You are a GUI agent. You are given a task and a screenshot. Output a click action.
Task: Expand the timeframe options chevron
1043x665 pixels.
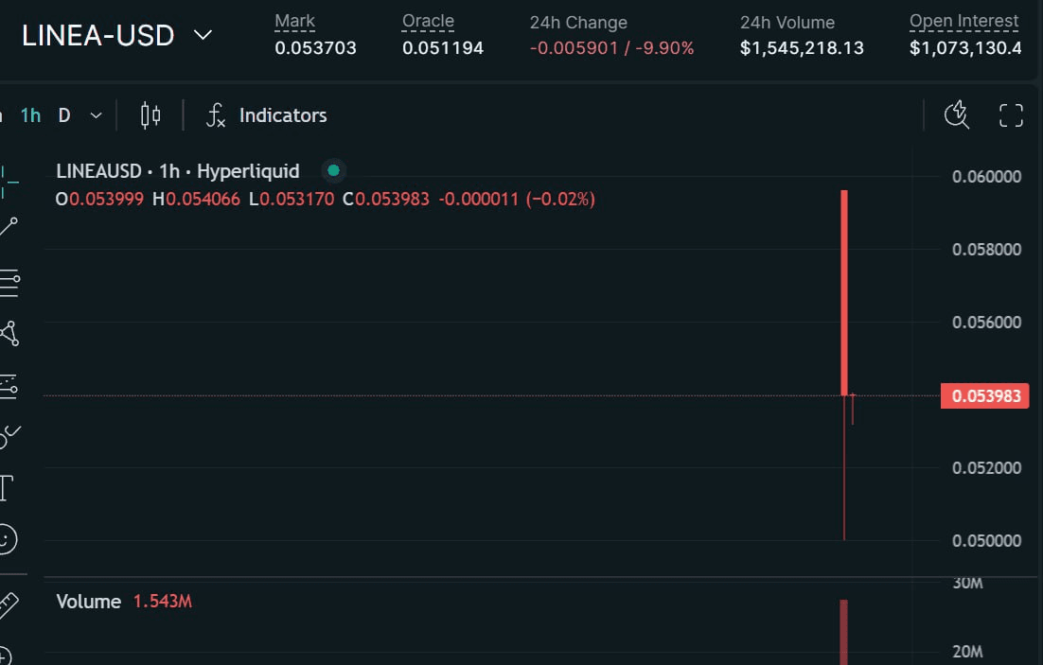click(x=97, y=115)
